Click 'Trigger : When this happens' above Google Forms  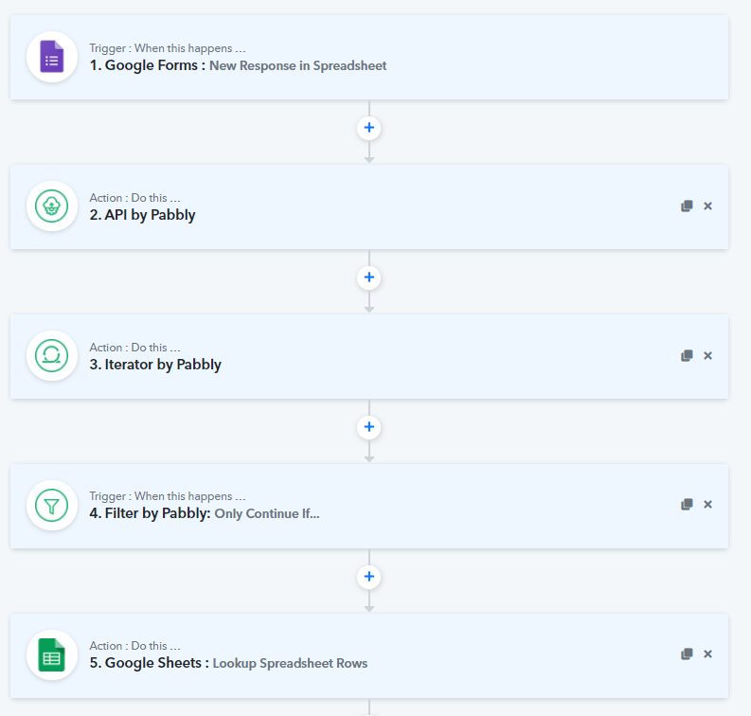click(168, 48)
